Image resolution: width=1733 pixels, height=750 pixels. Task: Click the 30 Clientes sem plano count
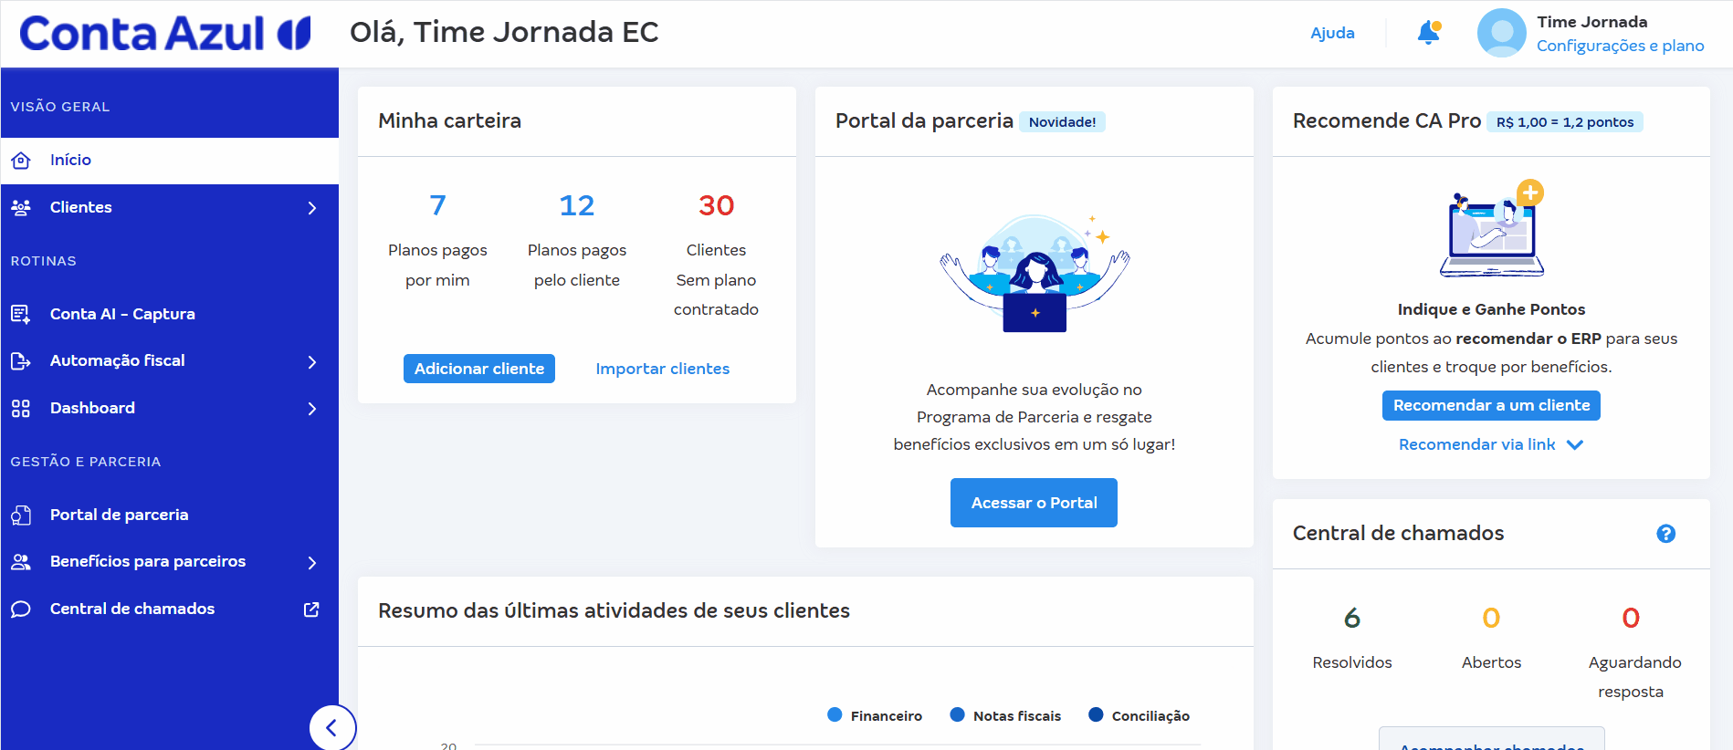pos(717,205)
